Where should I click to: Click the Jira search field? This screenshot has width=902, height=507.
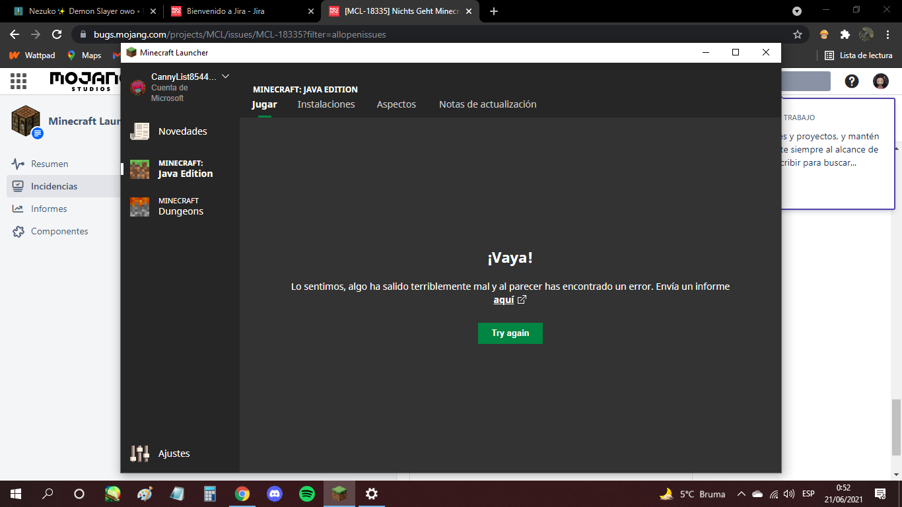pos(806,81)
